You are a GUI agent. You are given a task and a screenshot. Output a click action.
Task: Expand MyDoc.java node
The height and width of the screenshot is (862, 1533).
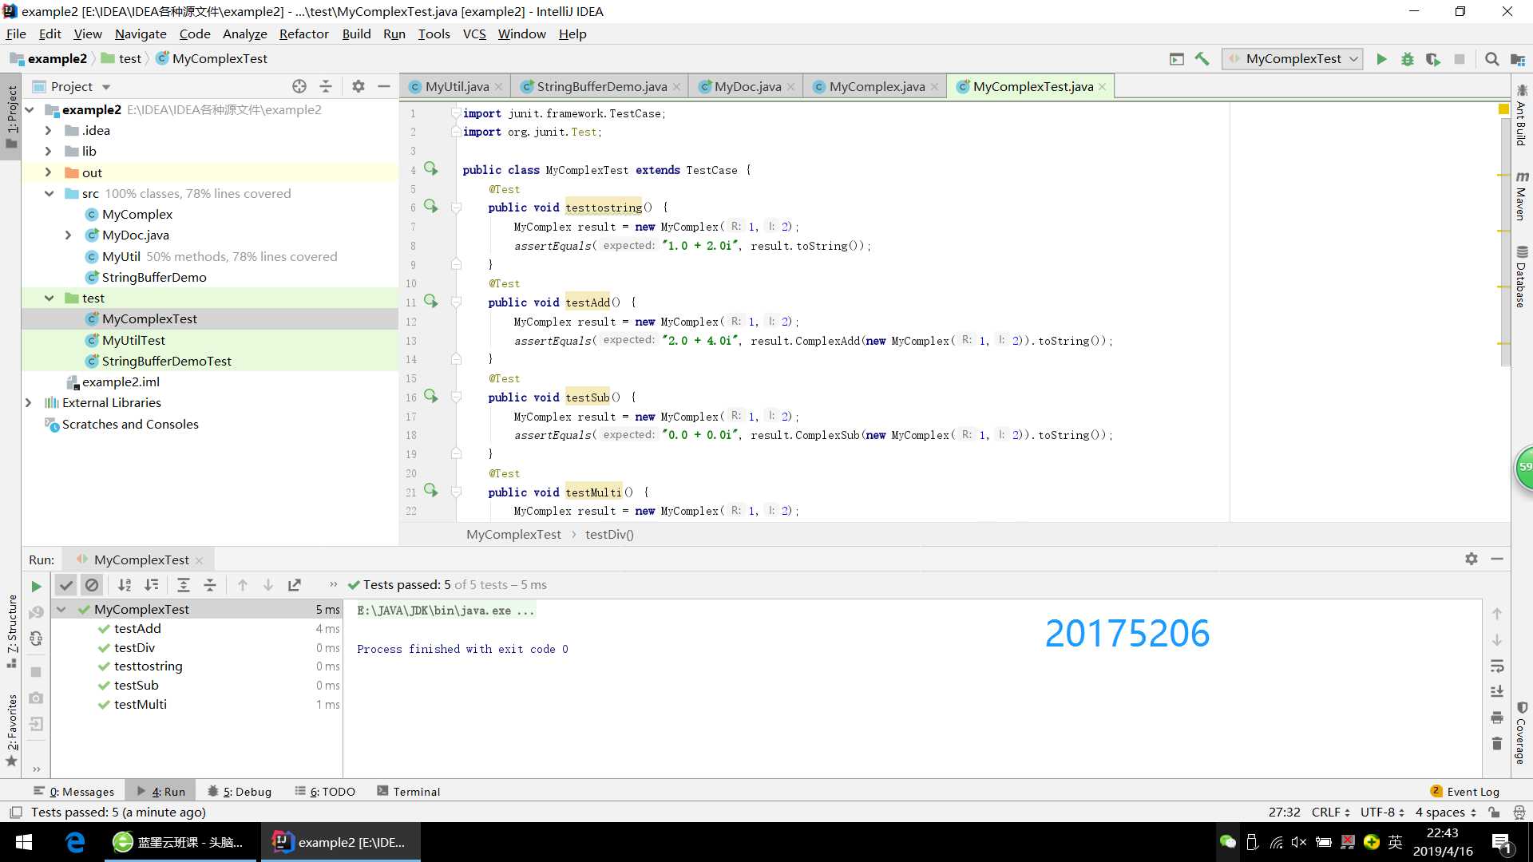pyautogui.click(x=68, y=235)
